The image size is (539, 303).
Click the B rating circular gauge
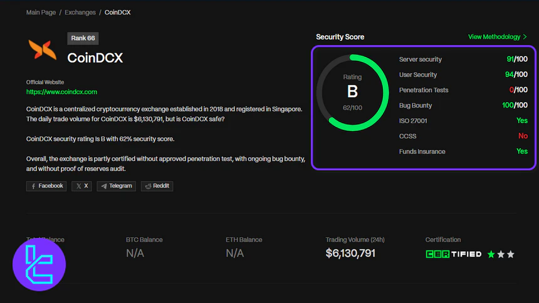coord(352,93)
